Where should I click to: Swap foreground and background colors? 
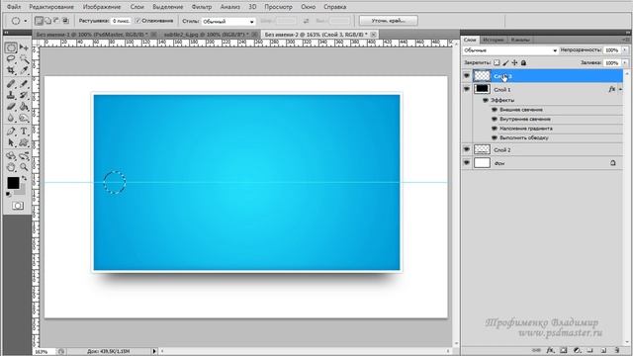click(x=24, y=179)
